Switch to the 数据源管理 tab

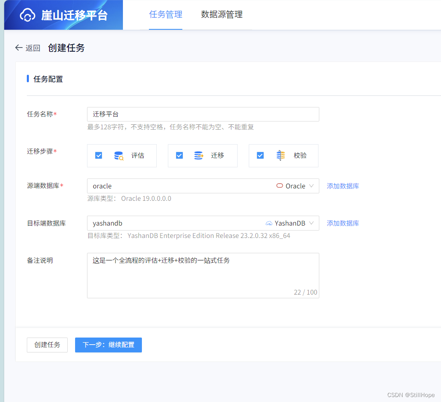click(222, 14)
